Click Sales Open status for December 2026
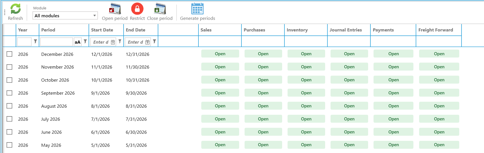The height and width of the screenshot is (153, 484). pyautogui.click(x=220, y=54)
